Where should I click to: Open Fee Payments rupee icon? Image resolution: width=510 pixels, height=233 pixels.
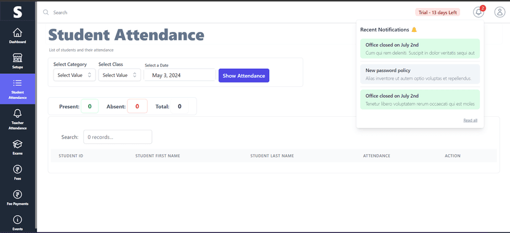click(18, 194)
